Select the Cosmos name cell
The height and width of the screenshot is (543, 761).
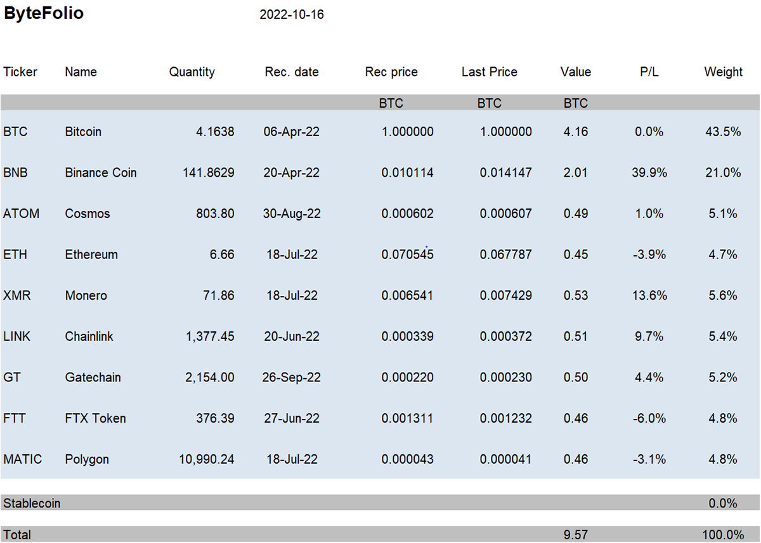88,214
